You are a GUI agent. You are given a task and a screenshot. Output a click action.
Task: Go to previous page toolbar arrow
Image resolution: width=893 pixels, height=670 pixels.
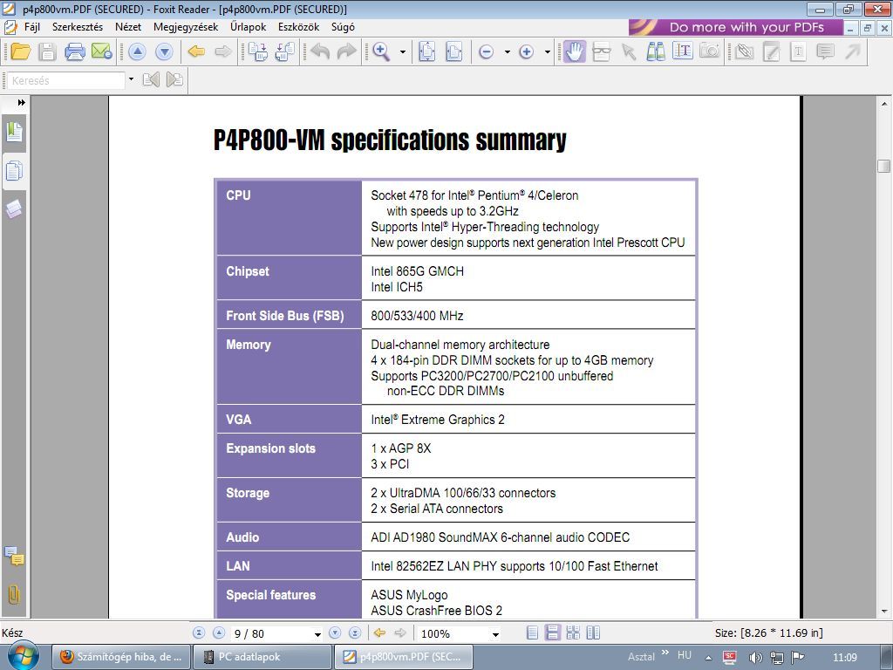click(x=137, y=51)
